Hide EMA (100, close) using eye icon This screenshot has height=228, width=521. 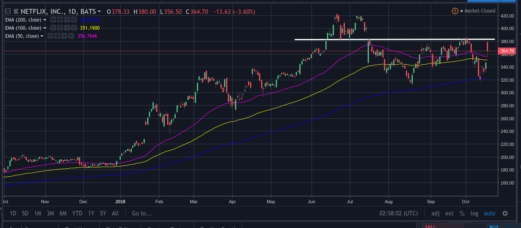click(53, 28)
